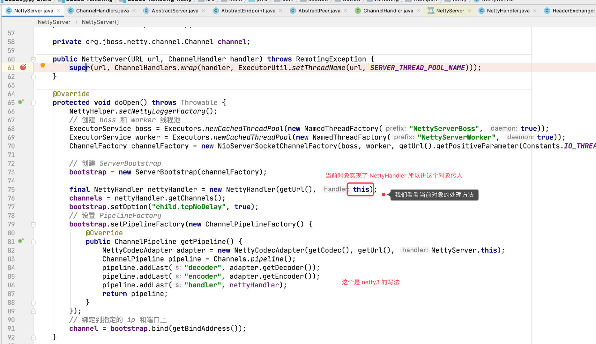
Task: Switch to the NettyServer diagram tab
Action: pos(450,11)
